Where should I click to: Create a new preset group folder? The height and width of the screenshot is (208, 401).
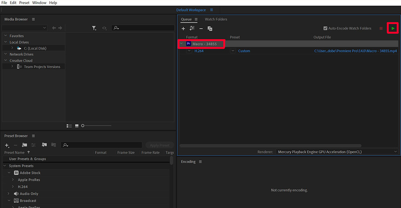click(24, 145)
